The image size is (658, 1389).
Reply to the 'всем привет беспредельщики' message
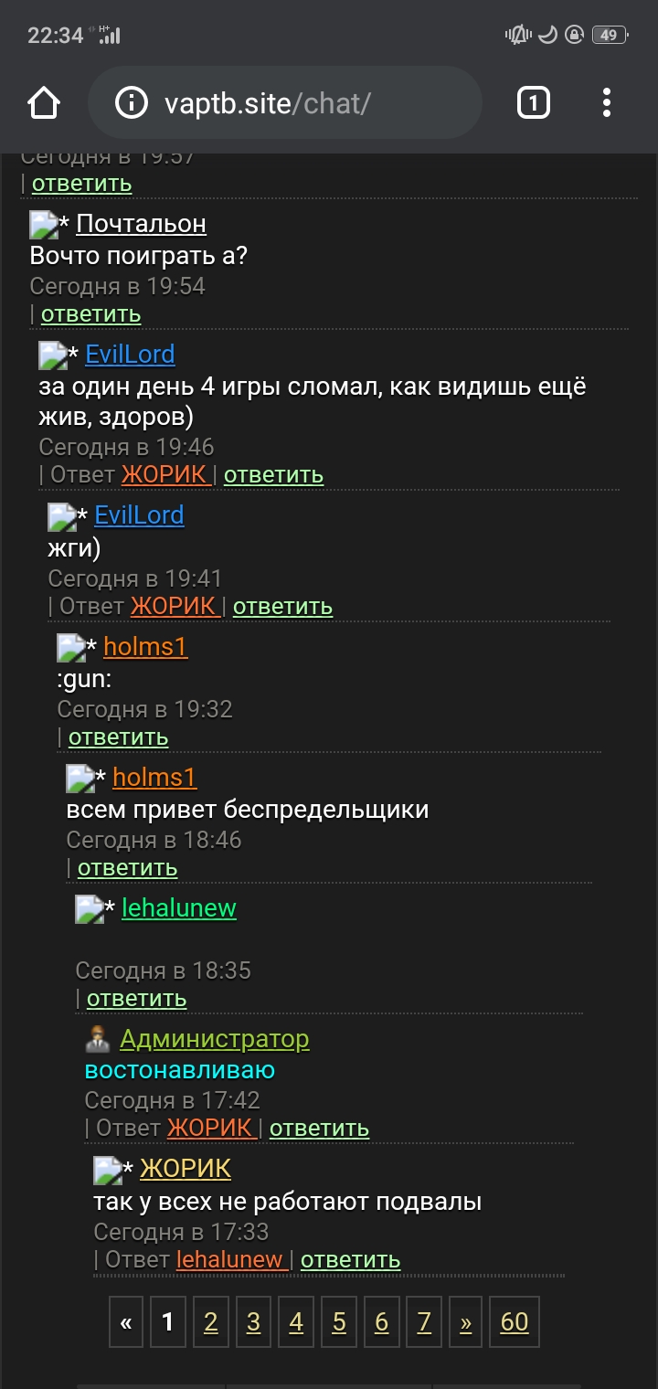(x=128, y=868)
